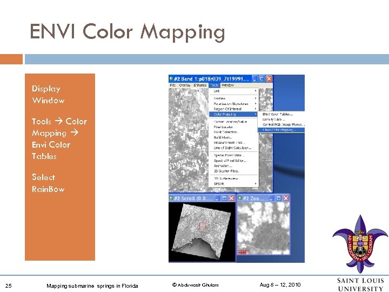Minimize the #2 Scroll window
The width and height of the screenshot is (389, 292).
[x=217, y=198]
